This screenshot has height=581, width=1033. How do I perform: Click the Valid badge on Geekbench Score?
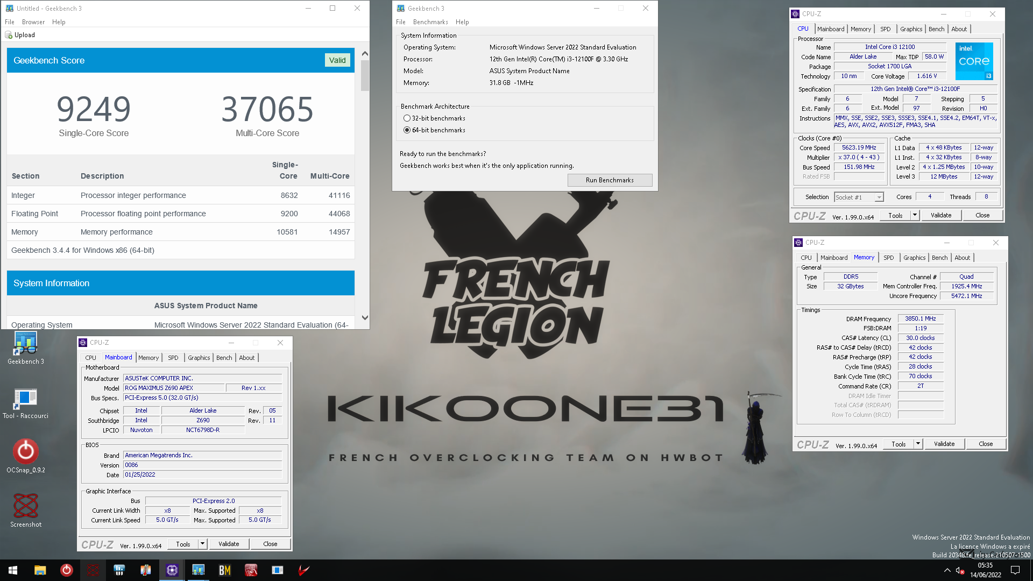click(337, 60)
